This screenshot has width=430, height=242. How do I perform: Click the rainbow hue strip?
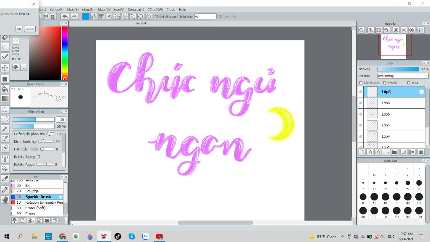point(65,53)
